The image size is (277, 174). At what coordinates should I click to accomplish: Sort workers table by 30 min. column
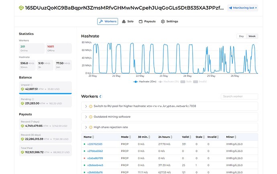pyautogui.click(x=144, y=137)
